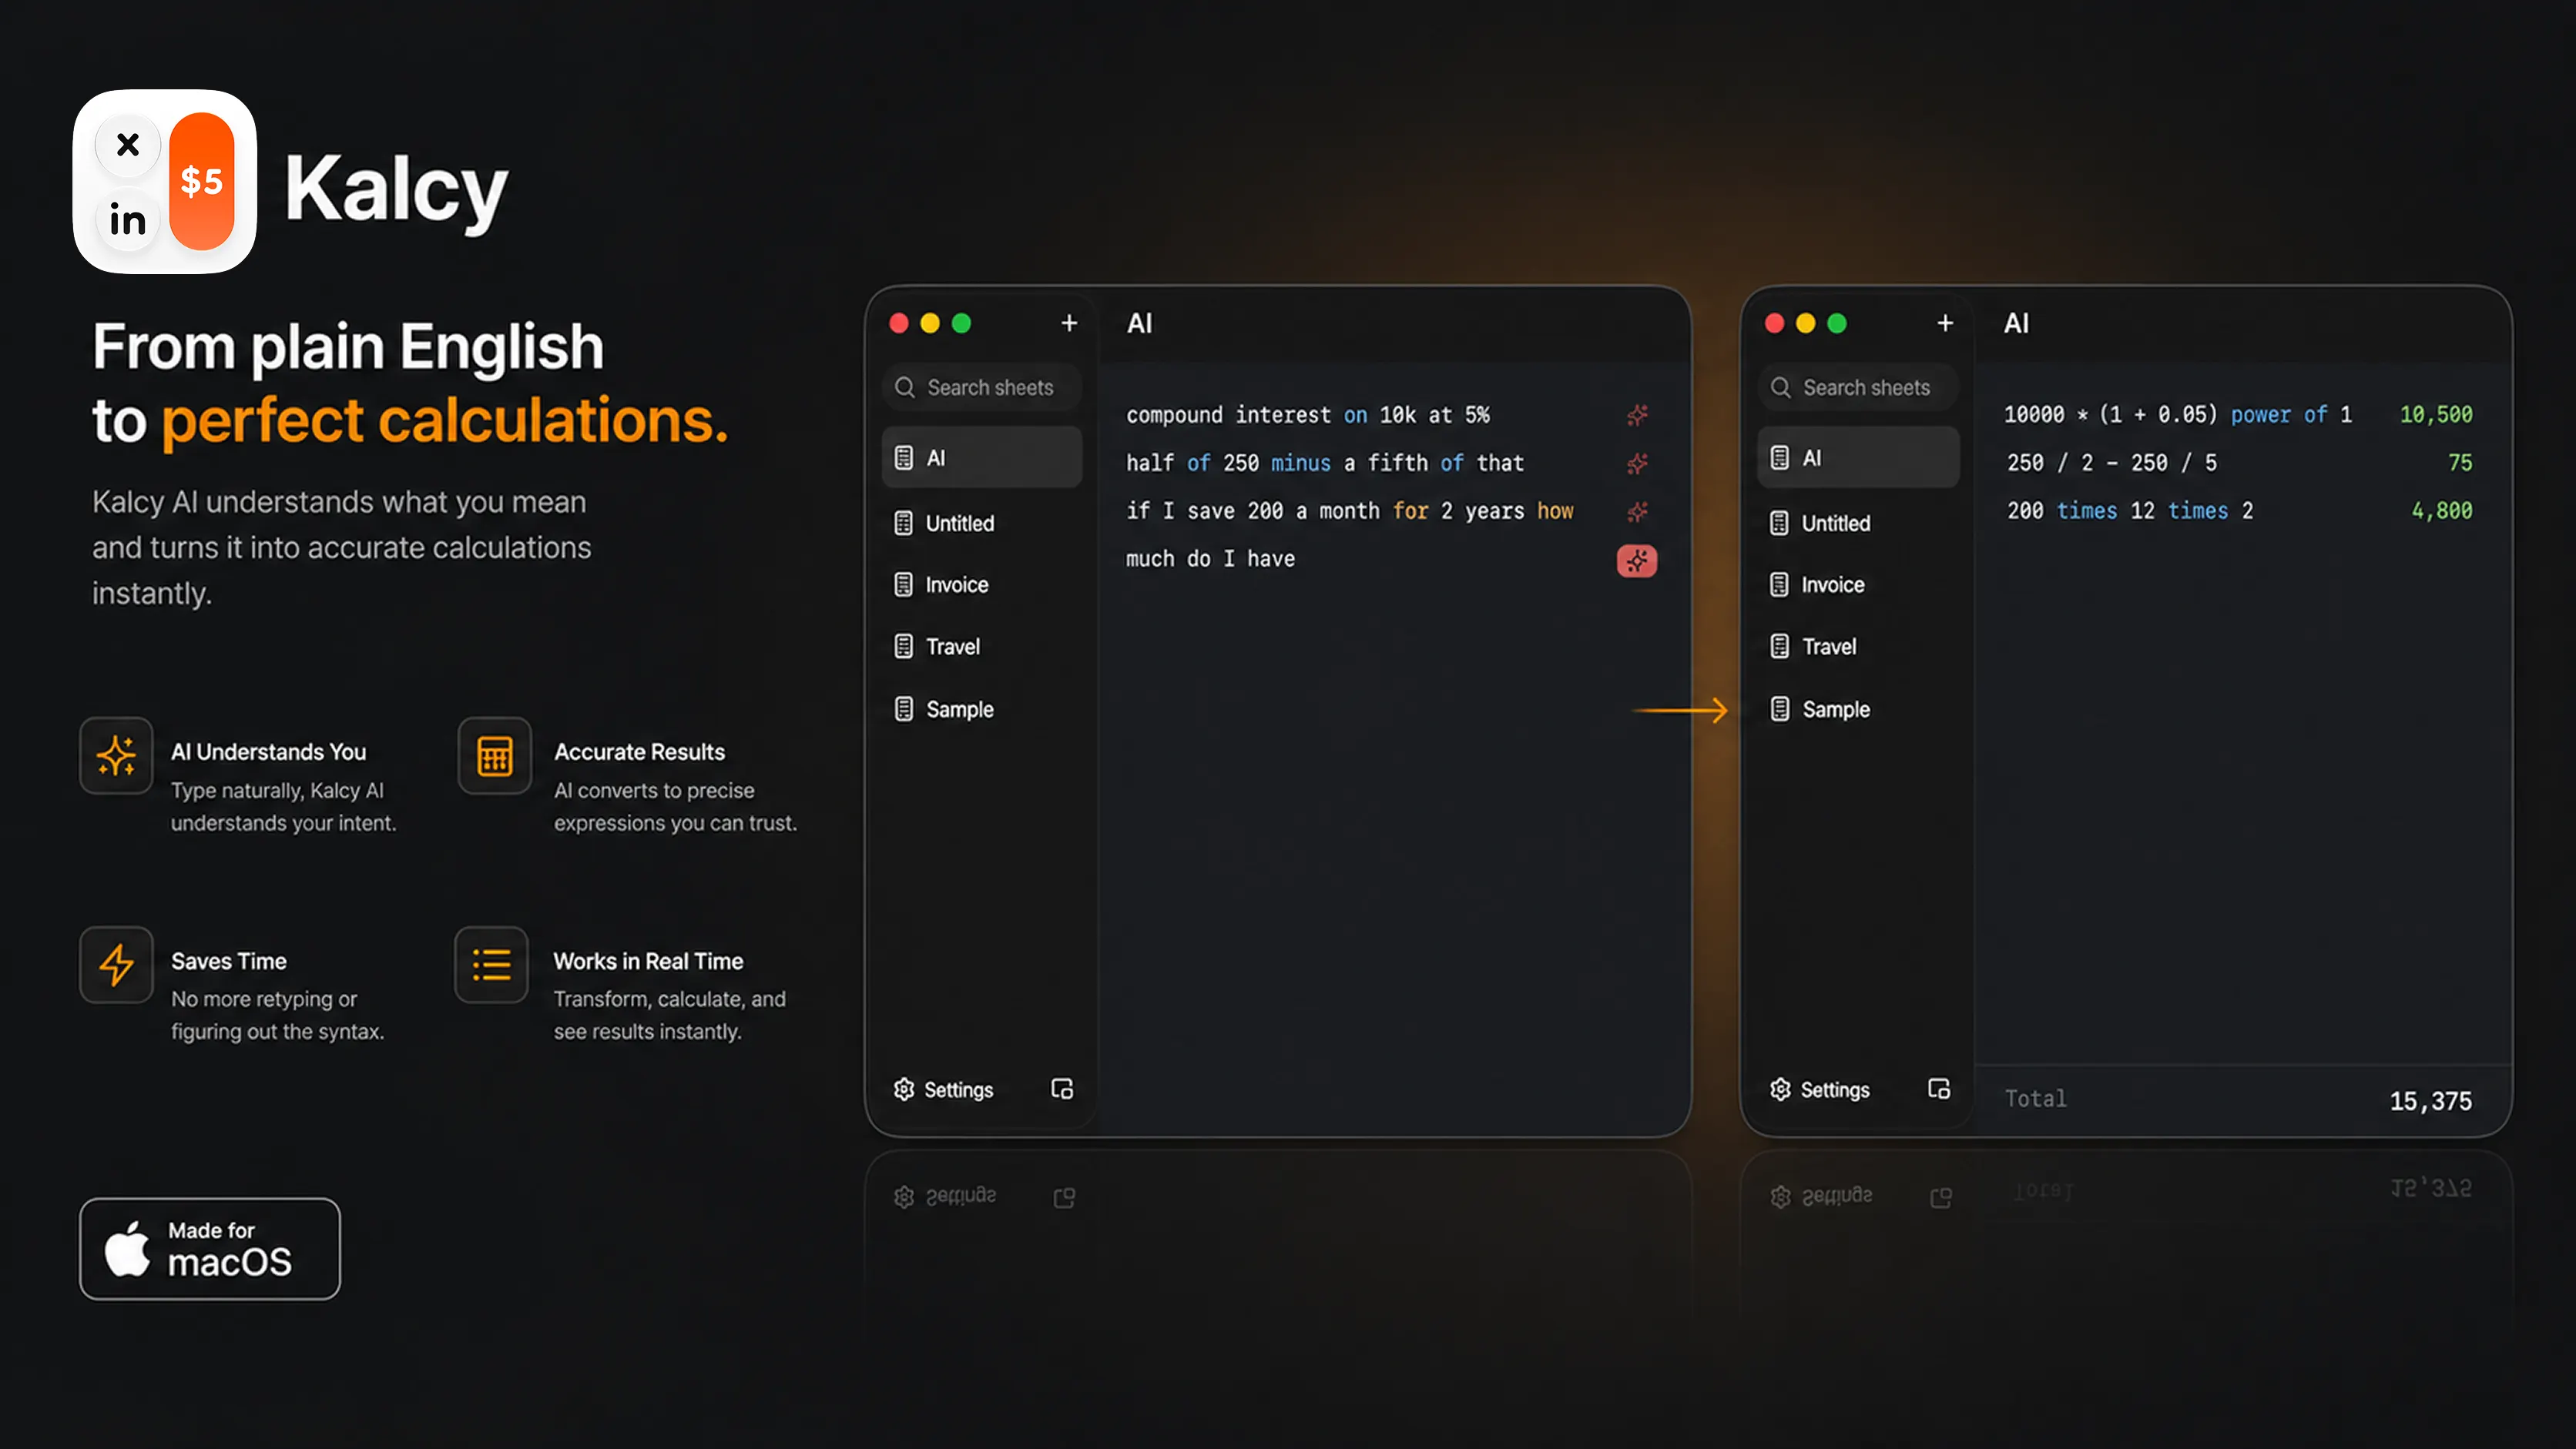Click the AI title in left window header
This screenshot has height=1449, width=2576.
coord(1139,323)
